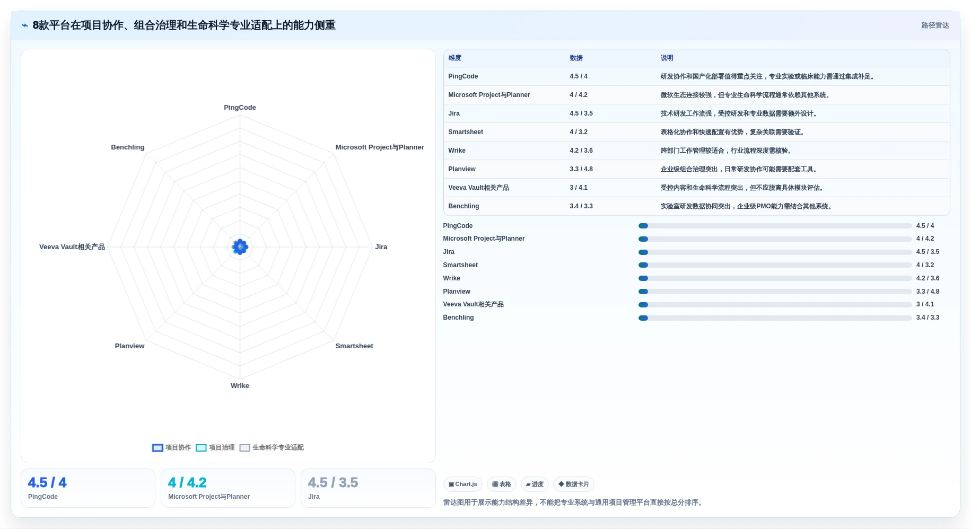Click the Smartsheet progress bar
971x529 pixels.
pos(775,265)
